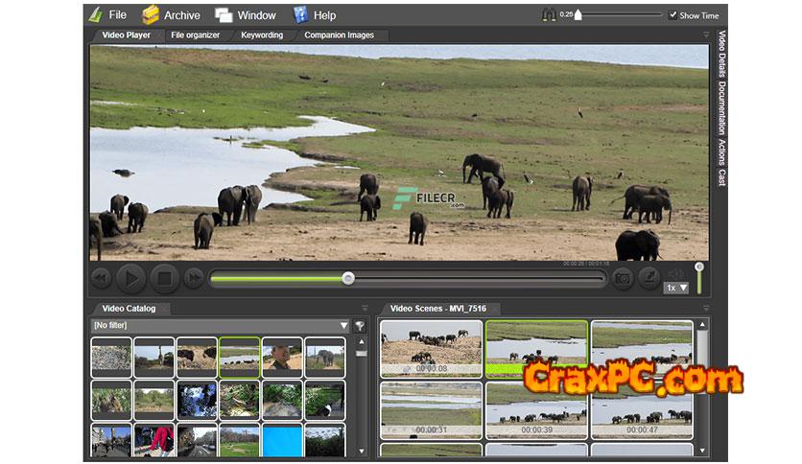Open the playback speed 1x dropdown
Image resolution: width=802 pixels, height=464 pixels.
(677, 288)
